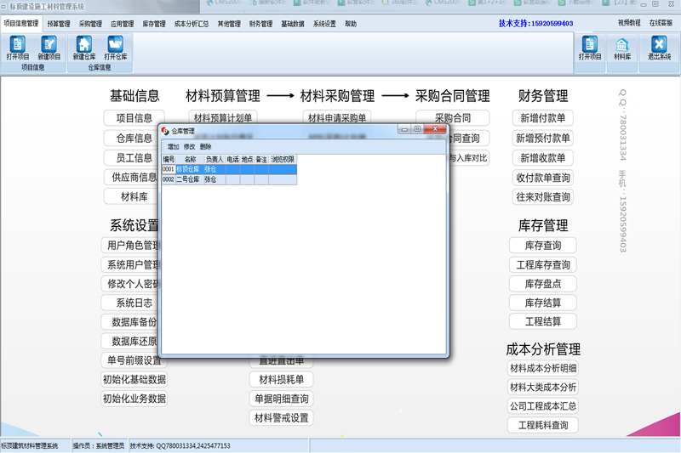
Task: Click the 浏览权限 column header
Action: [x=283, y=159]
